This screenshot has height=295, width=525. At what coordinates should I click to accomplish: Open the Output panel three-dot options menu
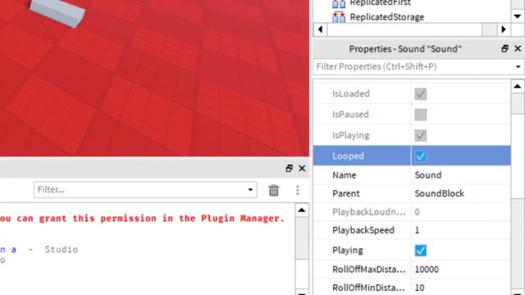(x=298, y=190)
